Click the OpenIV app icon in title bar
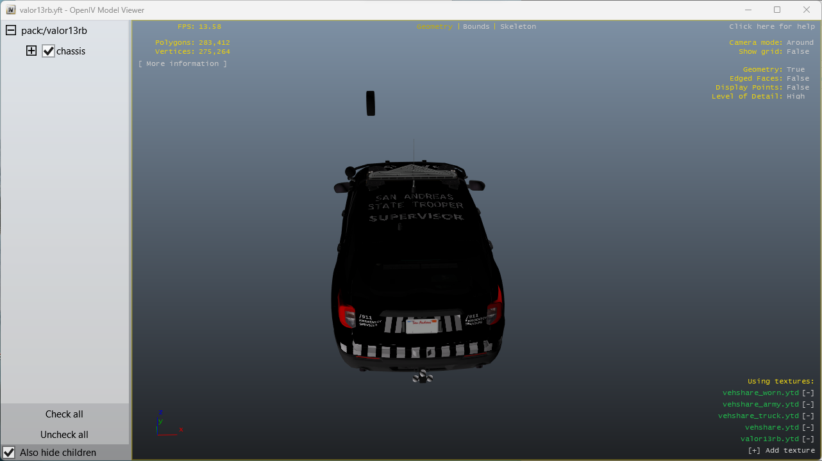 [x=10, y=10]
